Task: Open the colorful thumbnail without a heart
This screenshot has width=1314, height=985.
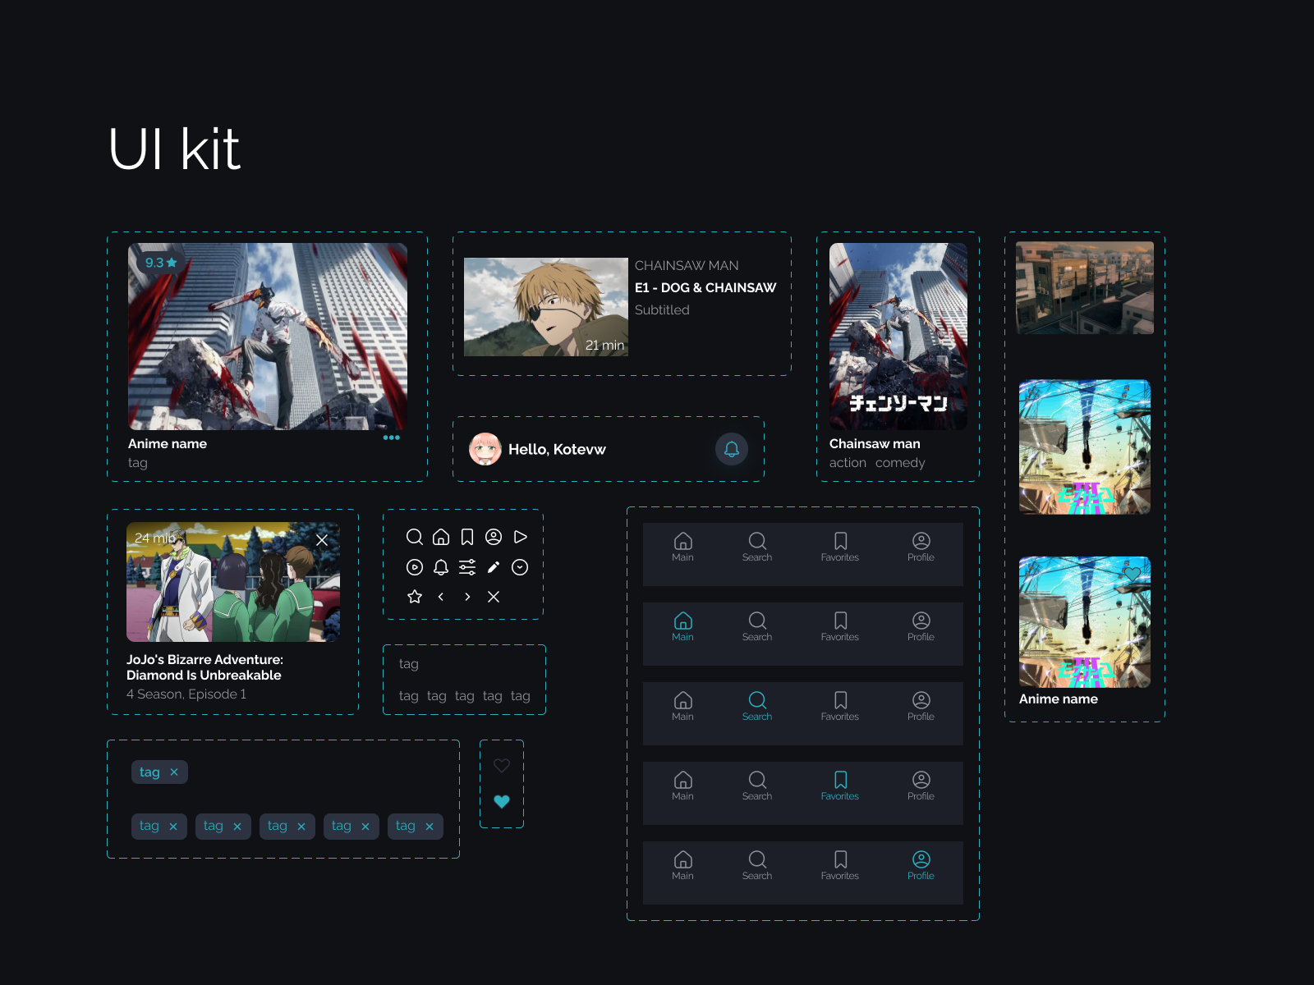Action: (1085, 447)
